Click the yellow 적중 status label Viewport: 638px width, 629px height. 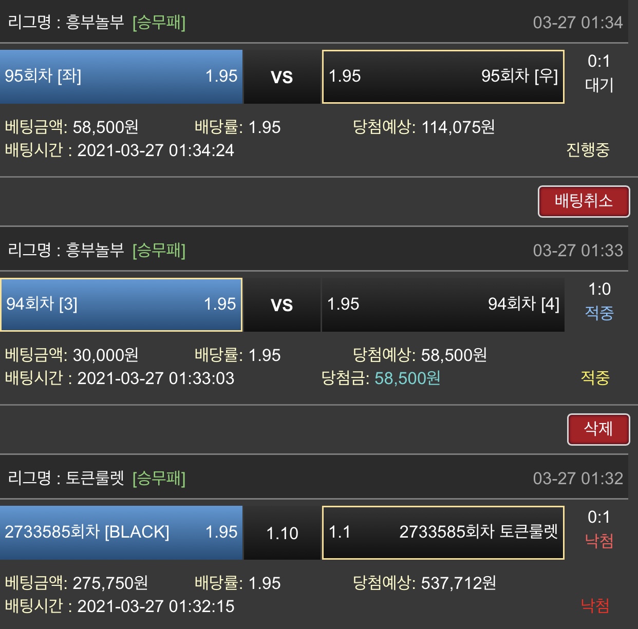(x=595, y=378)
